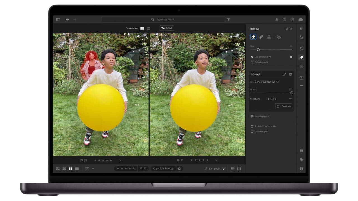Clear right photo rating with X
Screen dimensions: 358x201
217,161
